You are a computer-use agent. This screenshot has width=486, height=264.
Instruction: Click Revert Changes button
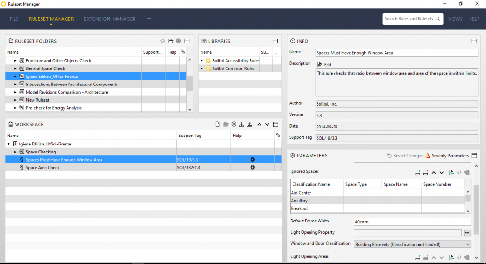[x=405, y=156]
